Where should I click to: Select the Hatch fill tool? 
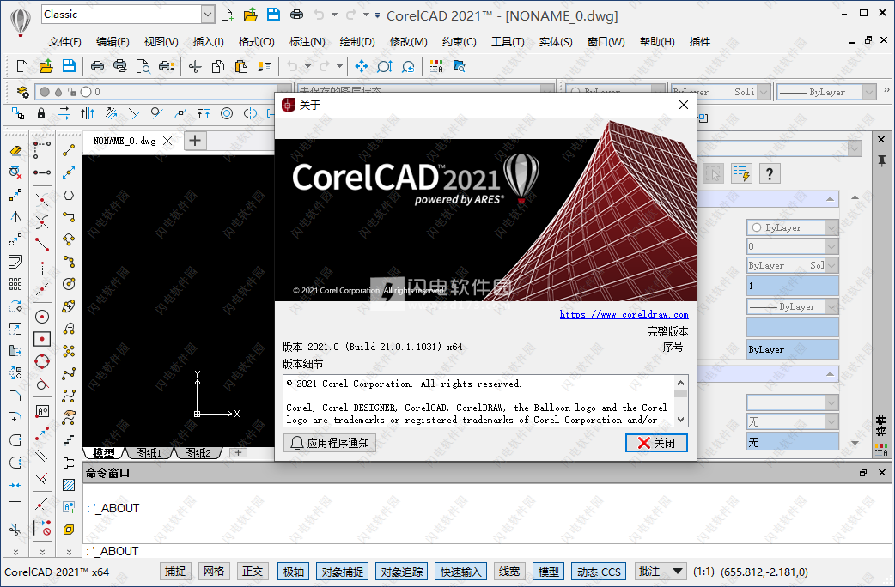[x=69, y=485]
